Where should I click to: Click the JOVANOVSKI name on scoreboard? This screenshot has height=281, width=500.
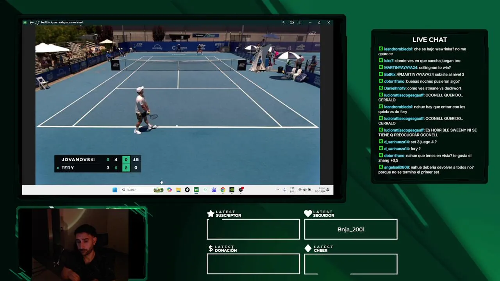[79, 160]
